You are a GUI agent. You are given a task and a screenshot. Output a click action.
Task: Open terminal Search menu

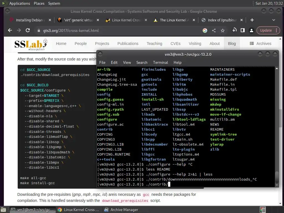[142, 62]
